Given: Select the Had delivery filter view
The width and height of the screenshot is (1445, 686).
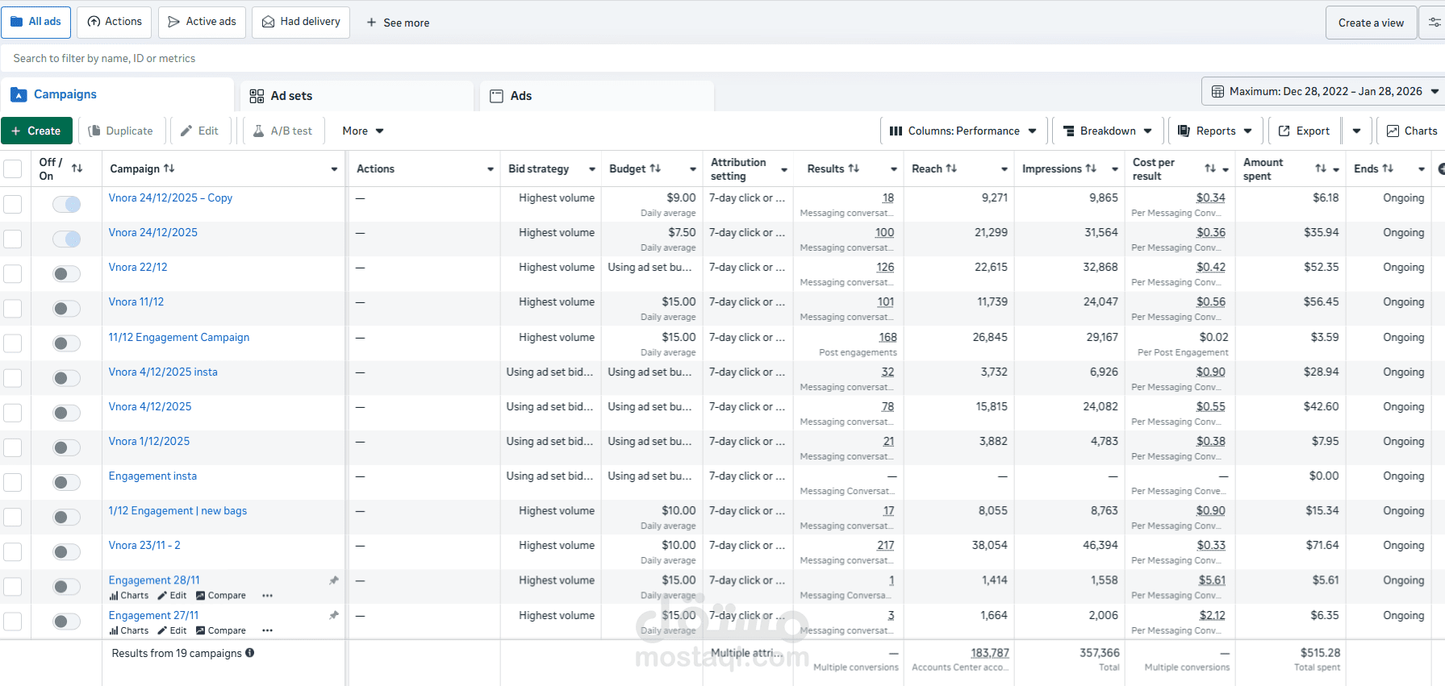Looking at the screenshot, I should tap(301, 22).
